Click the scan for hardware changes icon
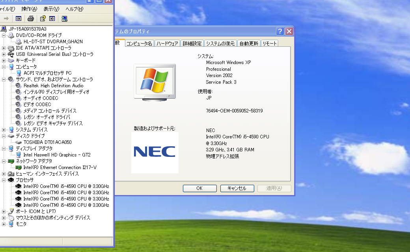The width and height of the screenshot is (410, 252). [64, 18]
